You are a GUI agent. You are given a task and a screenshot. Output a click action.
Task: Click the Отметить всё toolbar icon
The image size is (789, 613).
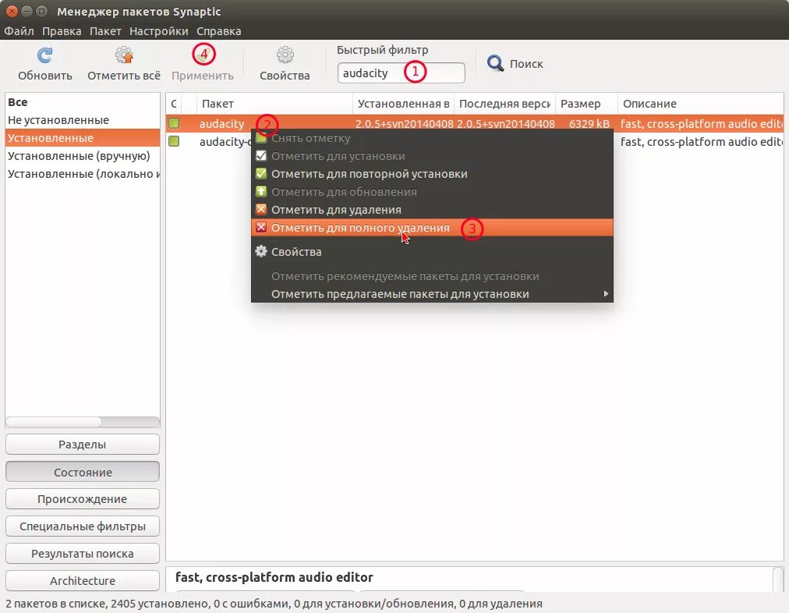[124, 55]
